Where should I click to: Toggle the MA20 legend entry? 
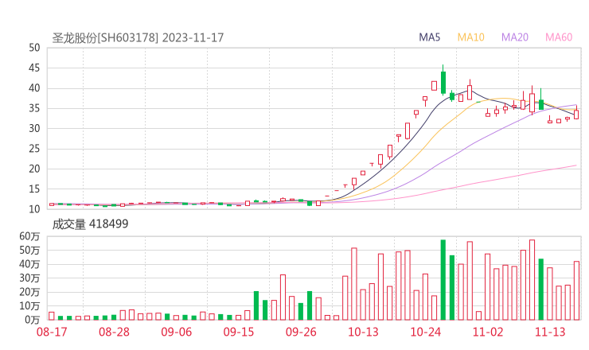[515, 37]
